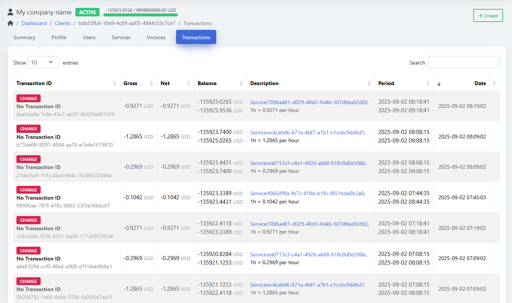Click the Gross value -0.1042 USD

[x=138, y=197]
